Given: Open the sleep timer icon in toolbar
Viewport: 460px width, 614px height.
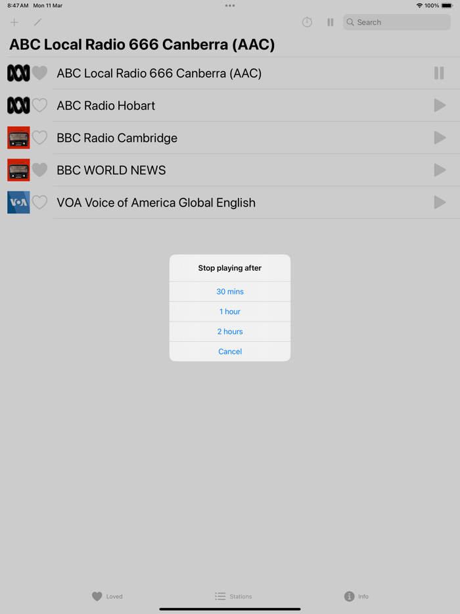Looking at the screenshot, I should click(307, 22).
